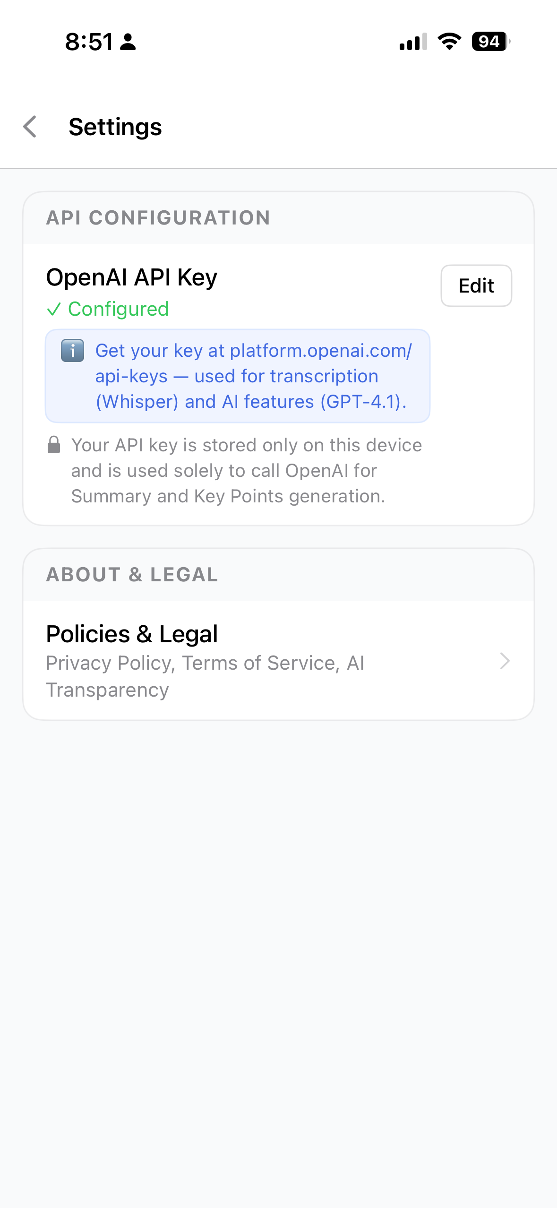Expand Policies & Legal with right chevron
557x1208 pixels.
click(505, 661)
